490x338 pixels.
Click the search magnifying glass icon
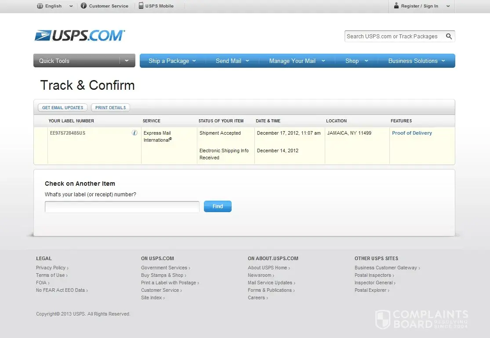click(449, 37)
